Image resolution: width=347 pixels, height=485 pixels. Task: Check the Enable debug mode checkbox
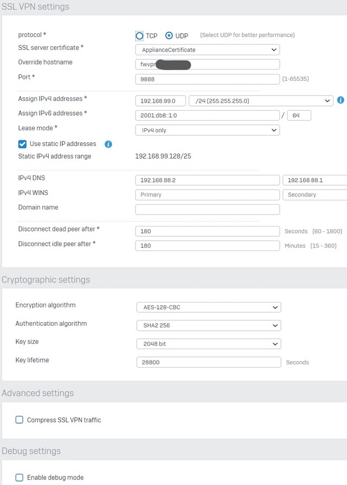20,477
